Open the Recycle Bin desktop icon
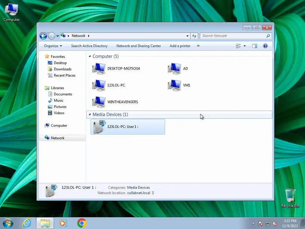The image size is (305, 229). [x=290, y=198]
